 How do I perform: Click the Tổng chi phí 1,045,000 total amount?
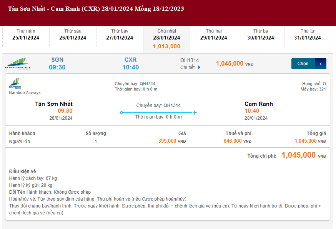299,155
